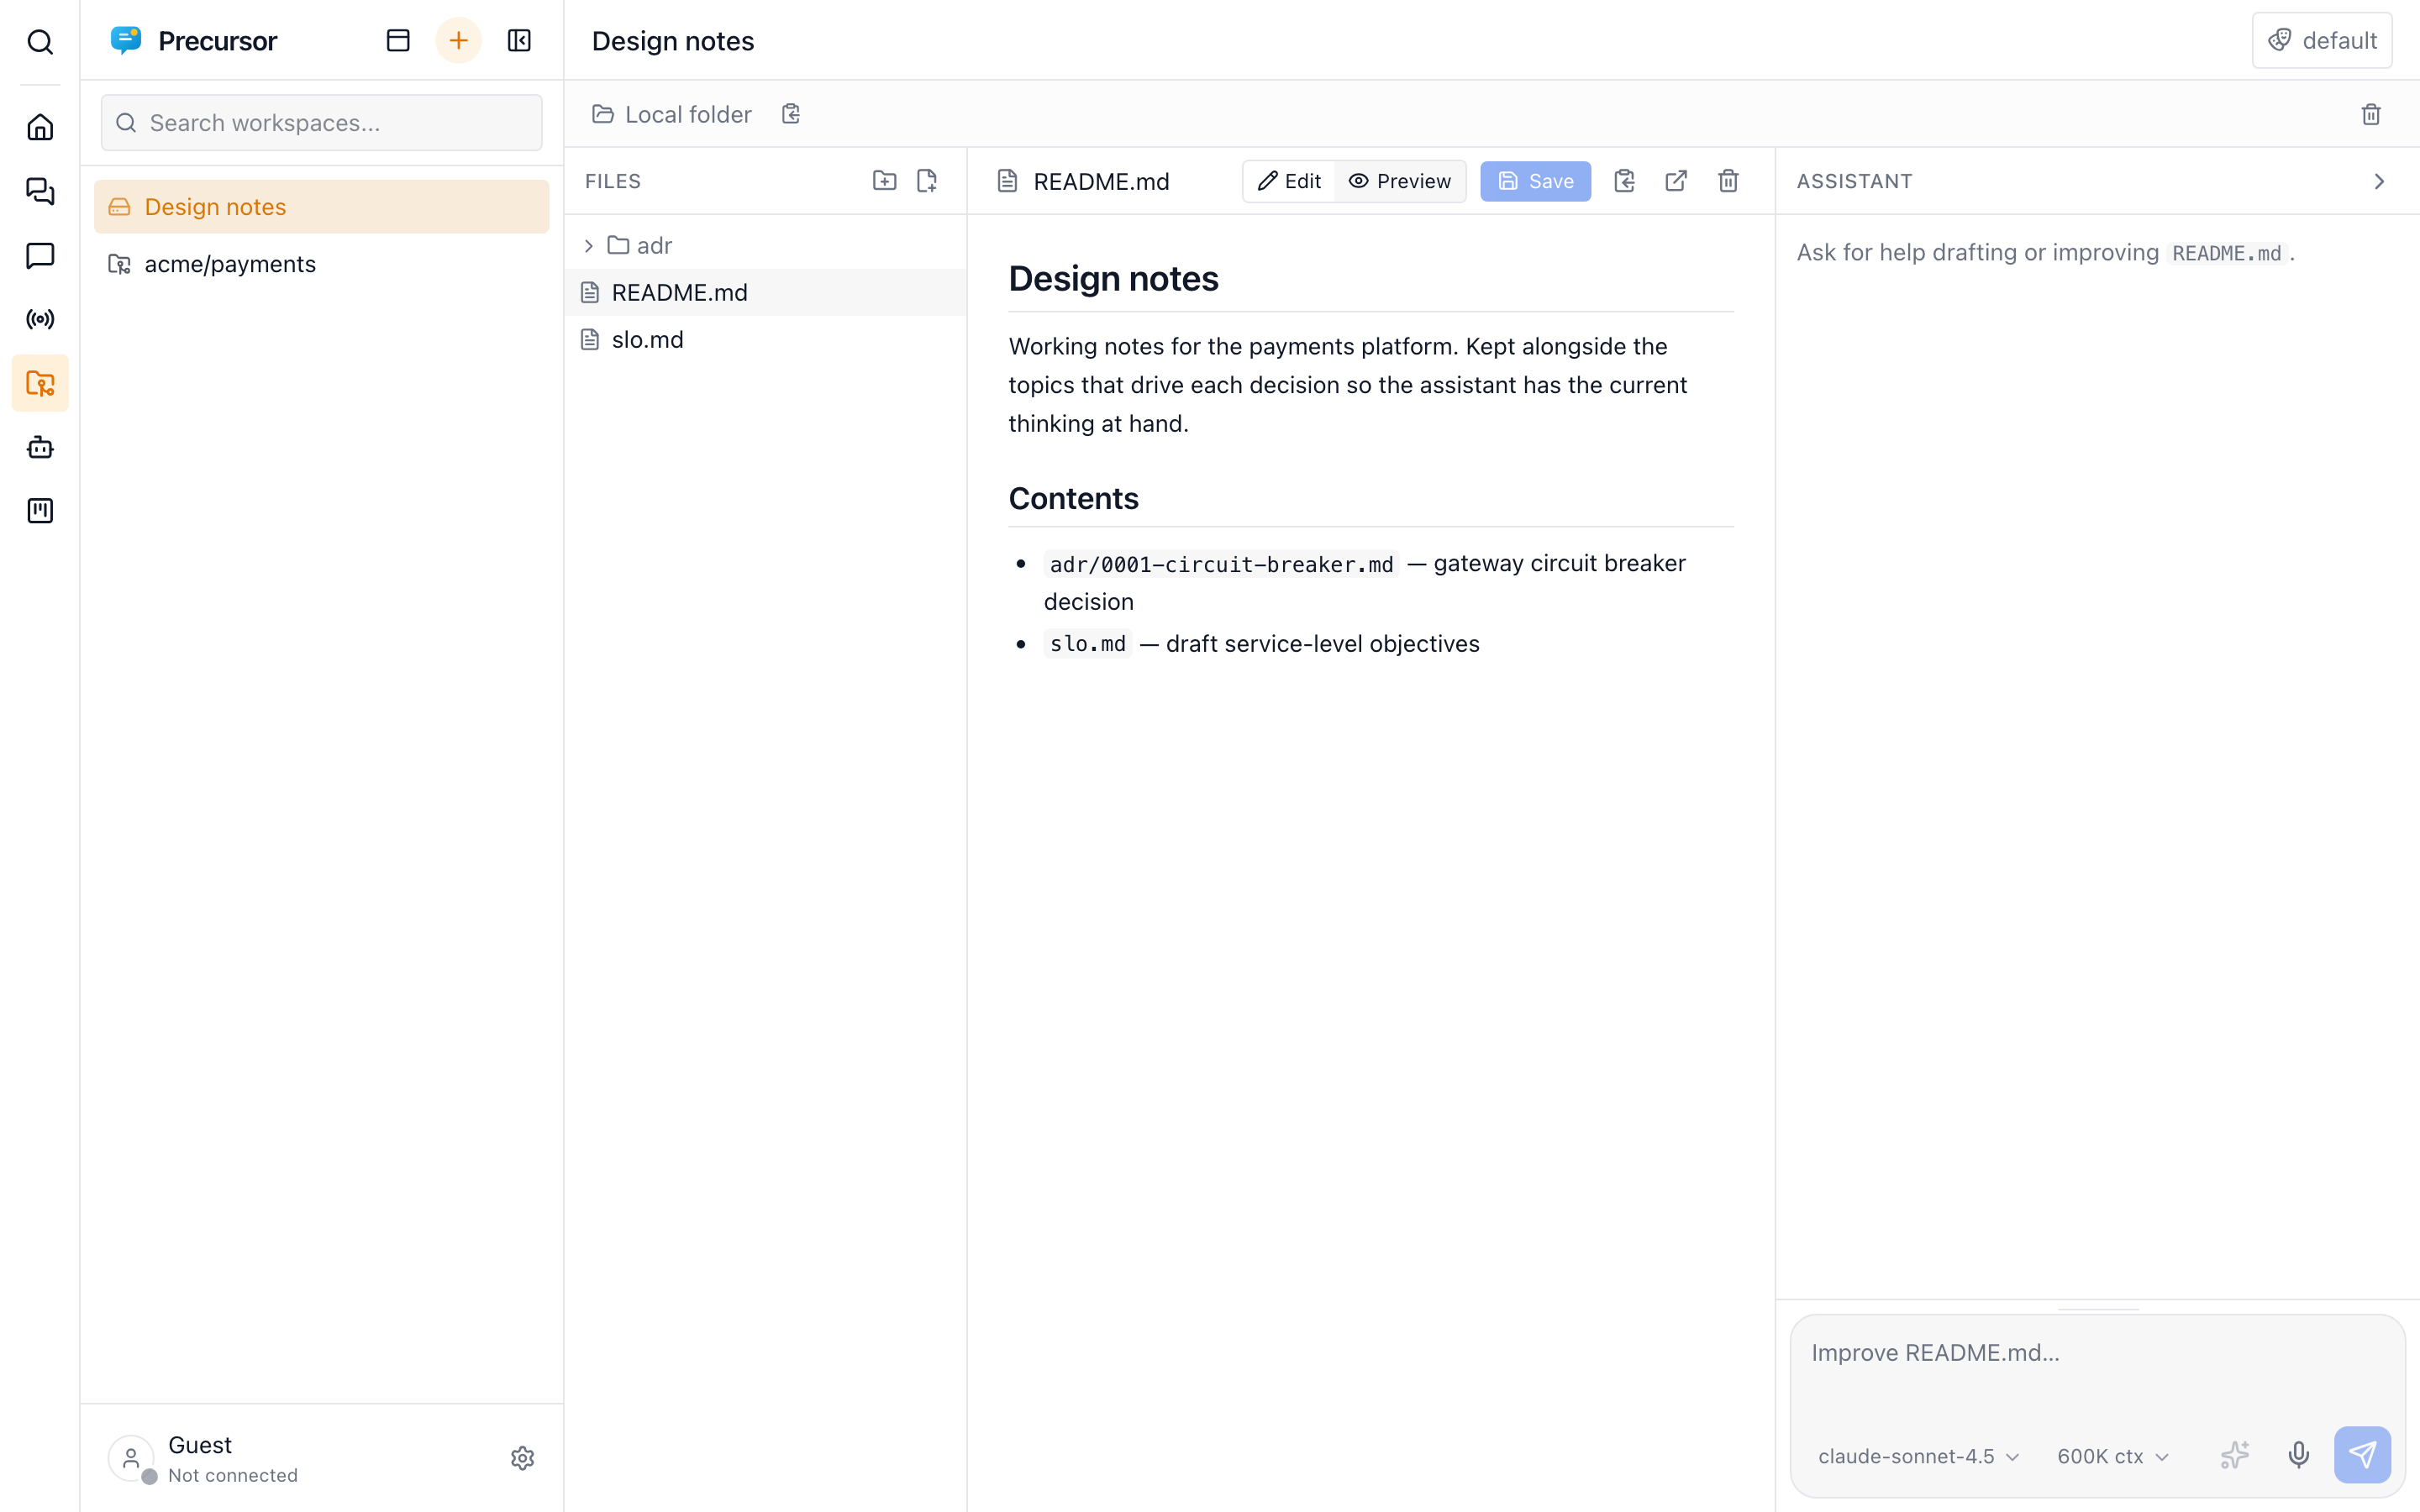The width and height of the screenshot is (2420, 1512).
Task: Click the Save button
Action: (x=1535, y=181)
